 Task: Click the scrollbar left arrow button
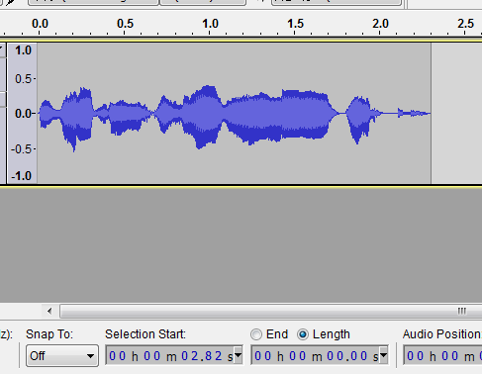pos(49,311)
